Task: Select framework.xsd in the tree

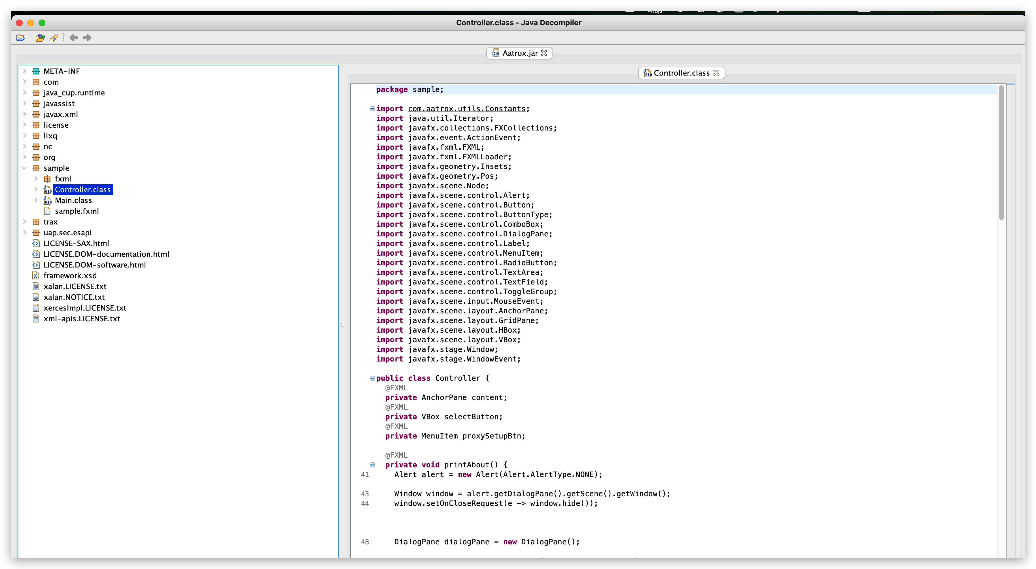Action: point(70,275)
